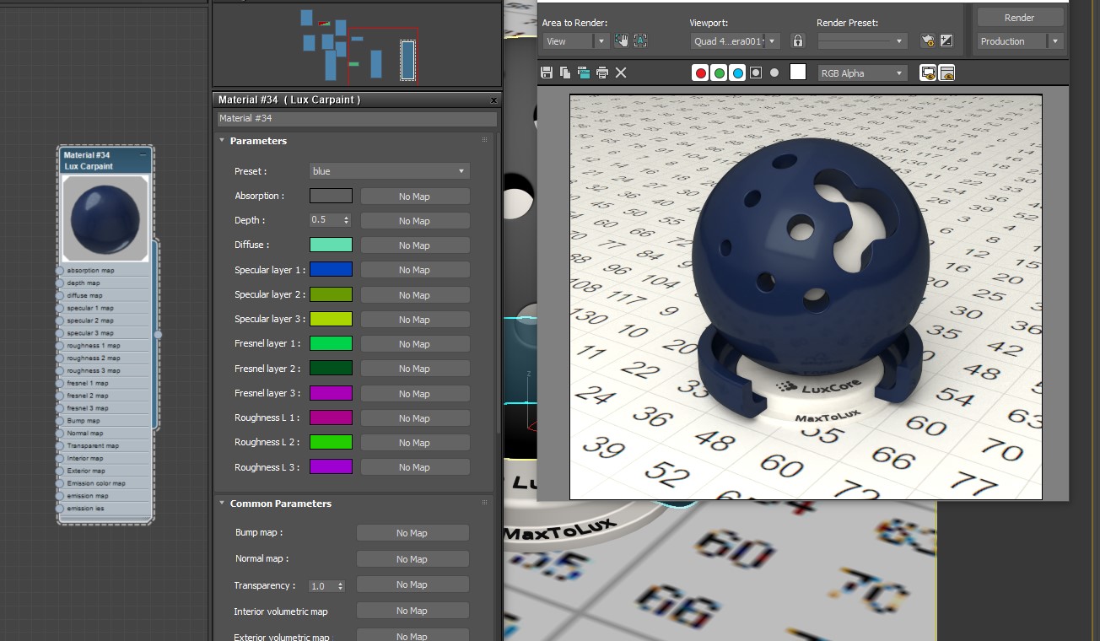The width and height of the screenshot is (1100, 641).
Task: Toggle the green channel display
Action: [x=719, y=73]
